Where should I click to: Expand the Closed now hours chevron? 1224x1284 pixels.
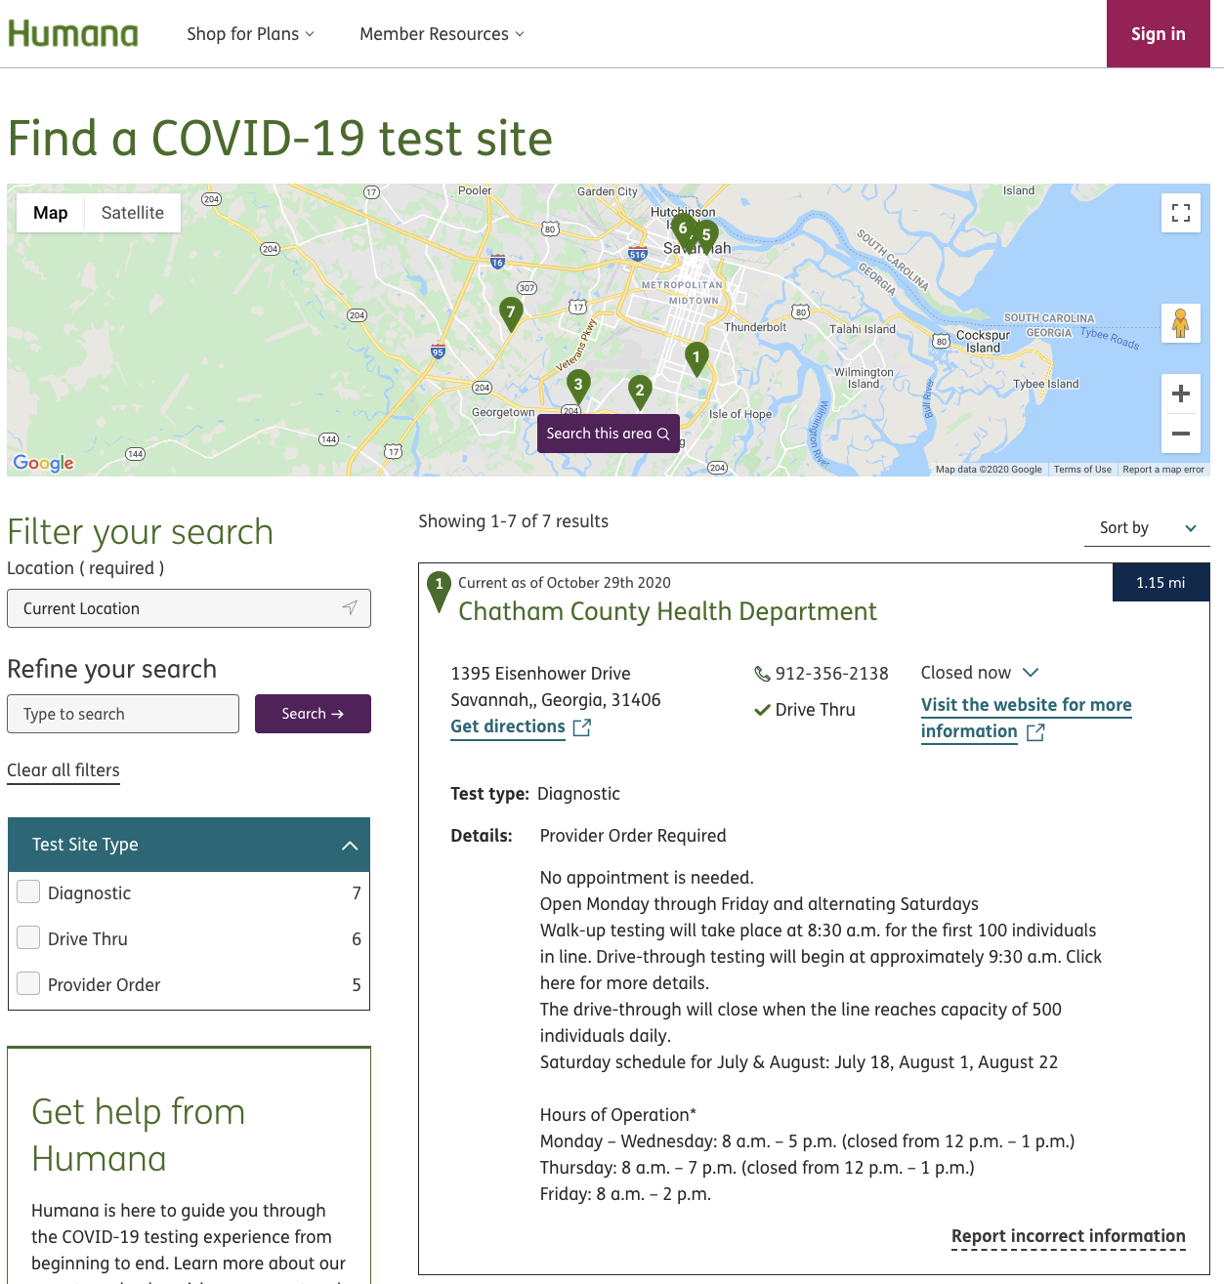pos(1031,673)
